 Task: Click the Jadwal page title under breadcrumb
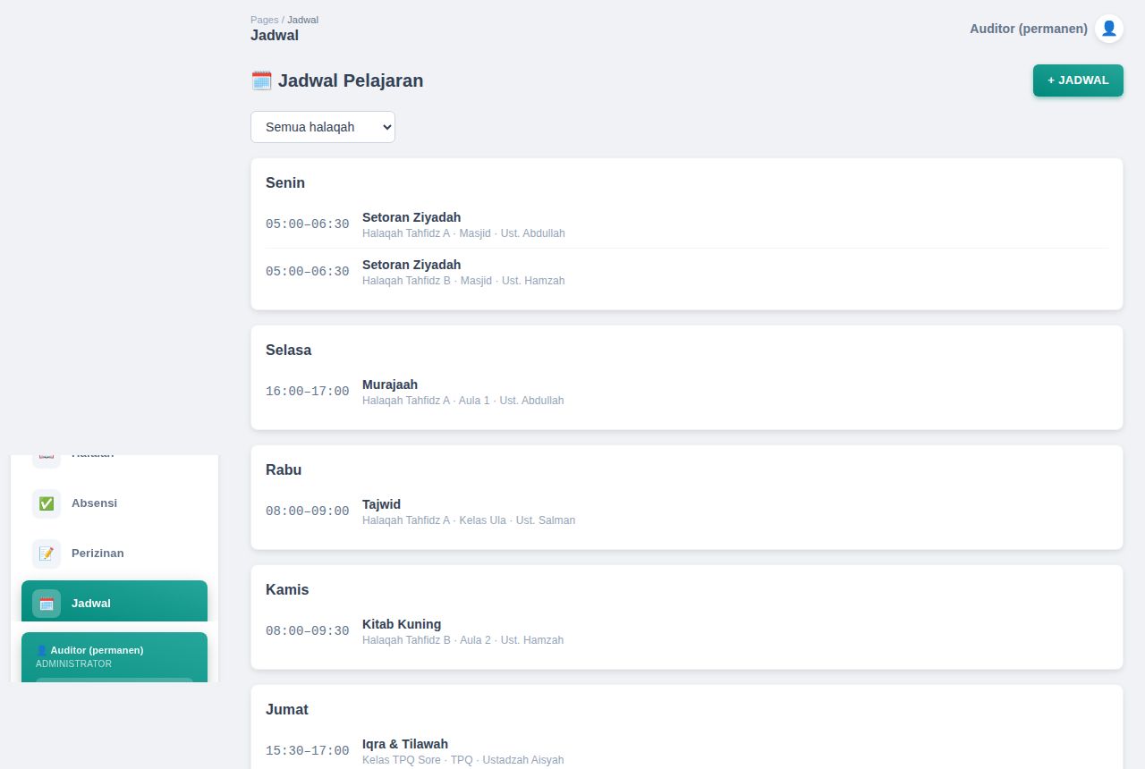pos(275,36)
